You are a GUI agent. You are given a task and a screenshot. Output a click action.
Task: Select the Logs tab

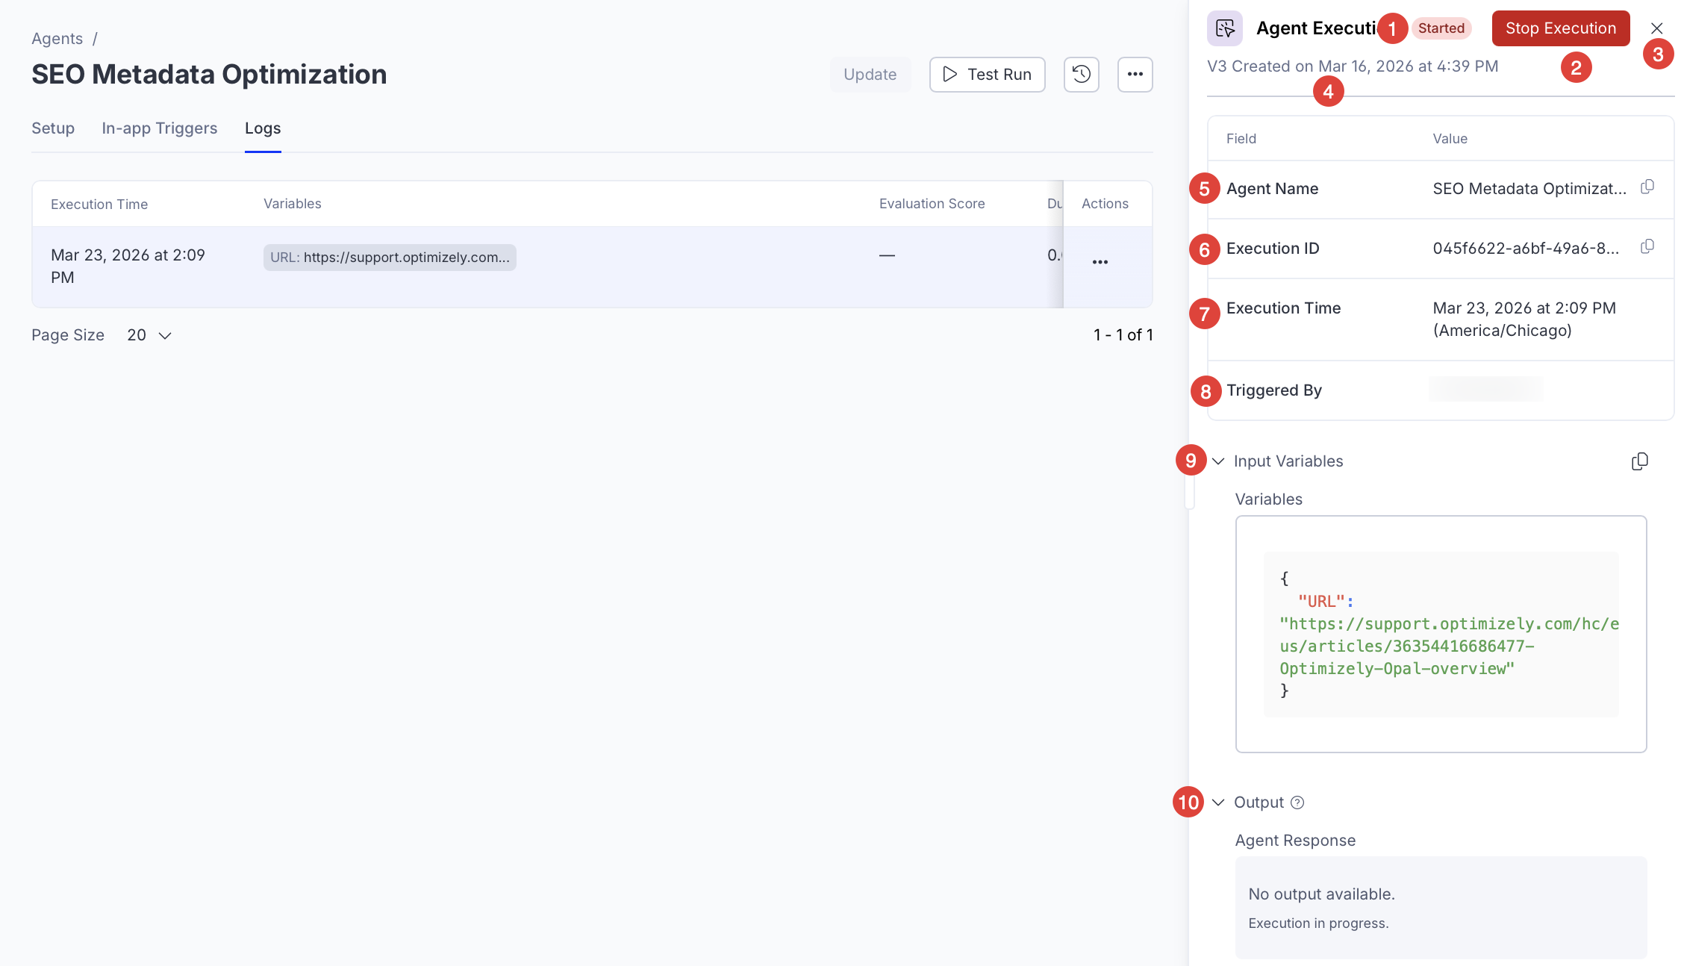tap(263, 128)
